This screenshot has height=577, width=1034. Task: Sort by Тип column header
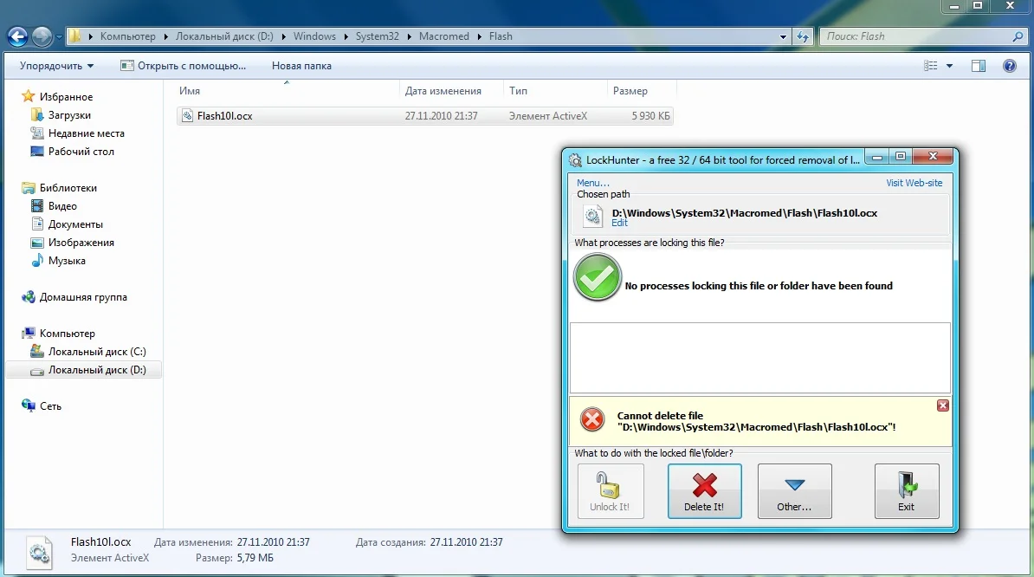[555, 91]
